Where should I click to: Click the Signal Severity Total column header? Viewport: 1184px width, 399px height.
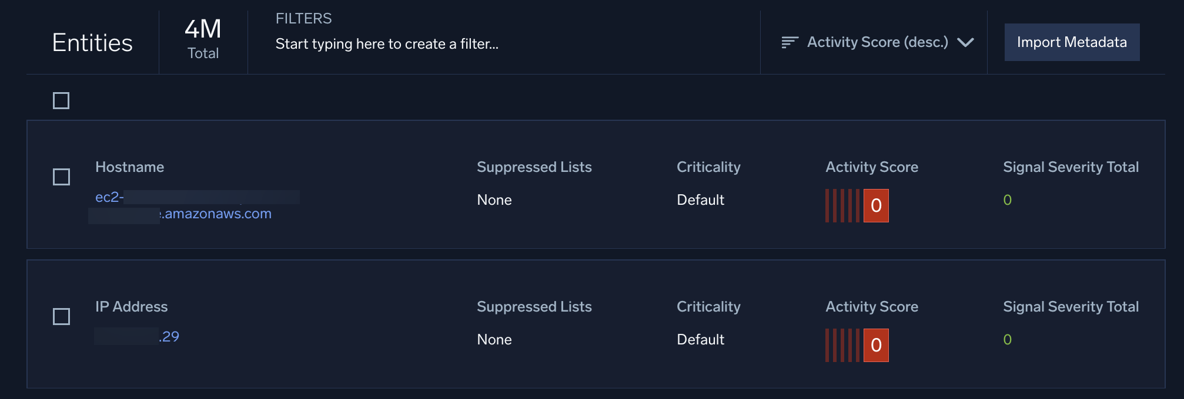click(x=1071, y=167)
